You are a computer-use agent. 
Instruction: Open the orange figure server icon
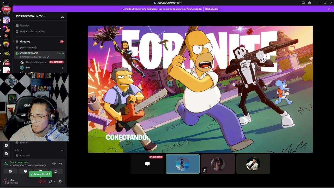click(6, 37)
